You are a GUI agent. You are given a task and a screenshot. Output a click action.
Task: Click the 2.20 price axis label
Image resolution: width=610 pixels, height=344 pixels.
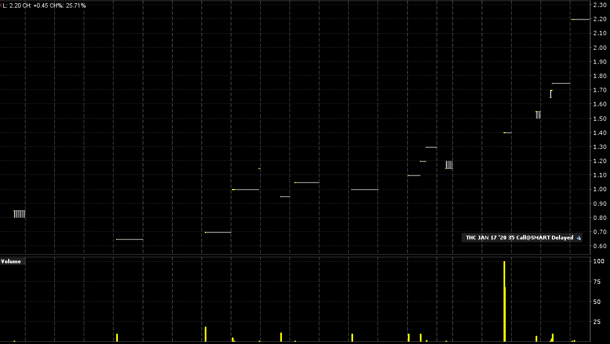[x=600, y=19]
